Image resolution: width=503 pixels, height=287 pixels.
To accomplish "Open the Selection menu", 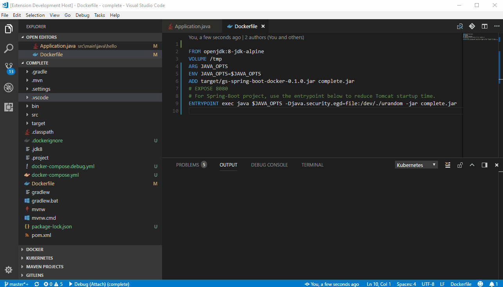I will (35, 15).
